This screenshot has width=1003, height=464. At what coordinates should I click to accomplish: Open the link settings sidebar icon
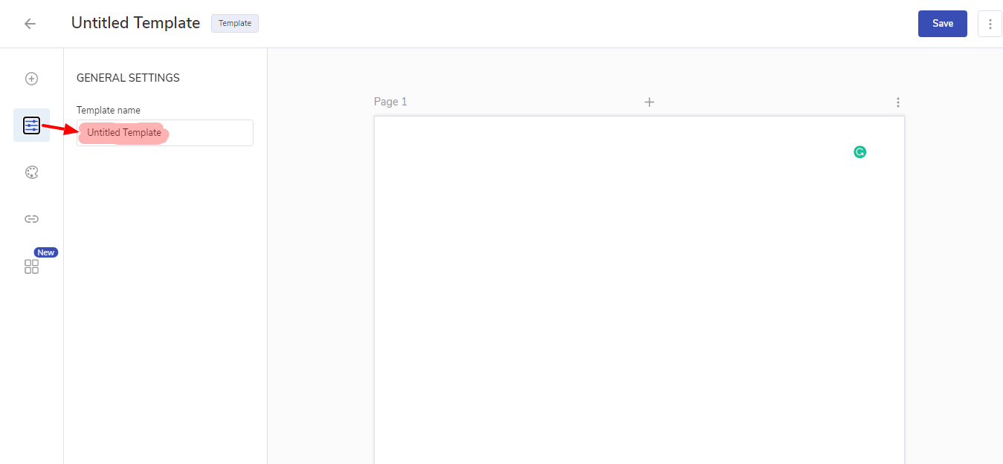[x=31, y=219]
